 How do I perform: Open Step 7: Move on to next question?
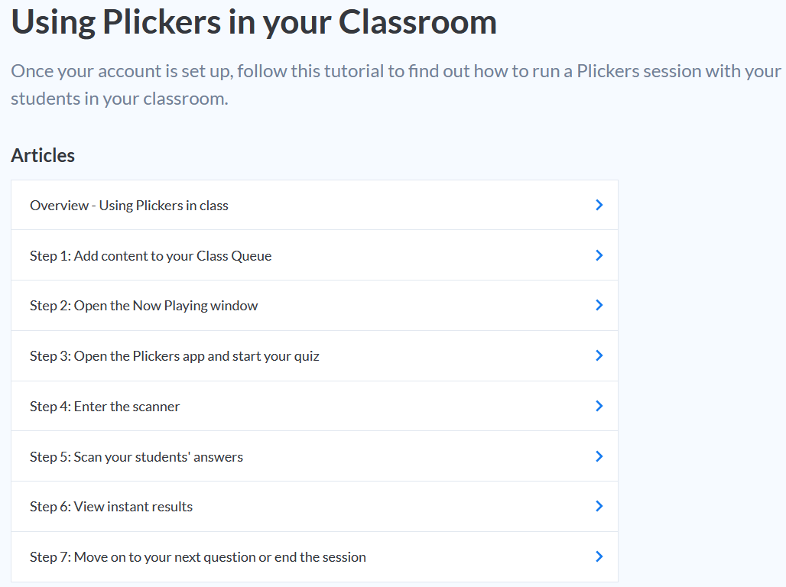[x=198, y=557]
